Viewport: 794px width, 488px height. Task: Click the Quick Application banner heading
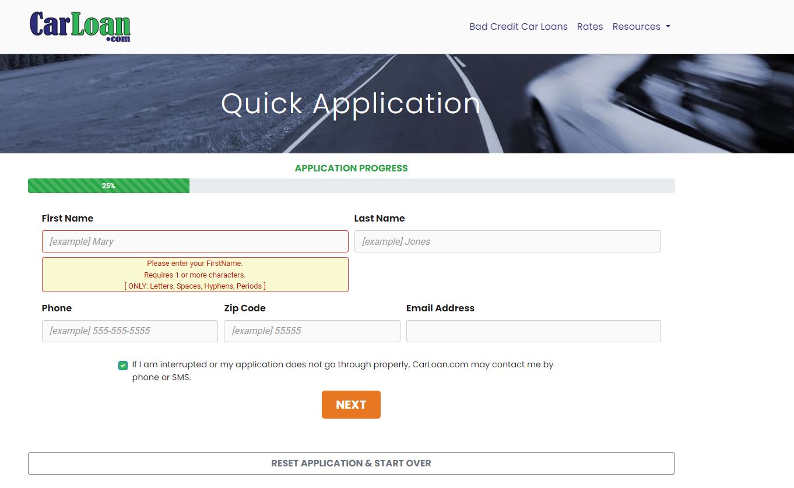tap(350, 104)
